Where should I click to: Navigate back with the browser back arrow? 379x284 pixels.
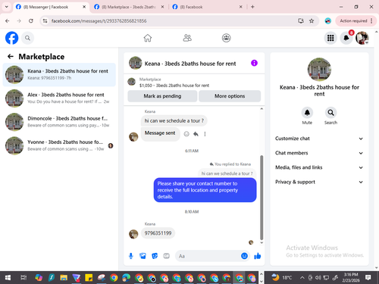pos(8,20)
